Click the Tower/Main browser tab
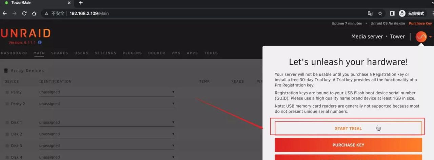This screenshot has height=160, width=434. point(37,3)
